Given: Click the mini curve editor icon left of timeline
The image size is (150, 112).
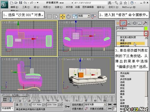Looking at the screenshot, I should (x=5, y=100).
